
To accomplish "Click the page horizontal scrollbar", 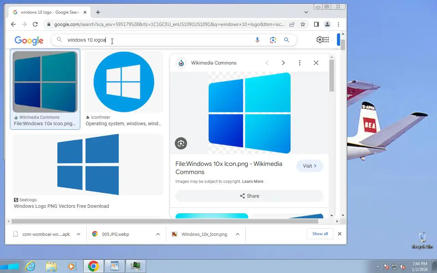I will tap(165, 221).
